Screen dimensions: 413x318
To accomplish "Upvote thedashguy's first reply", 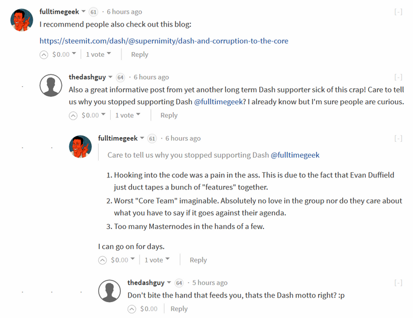I will (x=73, y=116).
